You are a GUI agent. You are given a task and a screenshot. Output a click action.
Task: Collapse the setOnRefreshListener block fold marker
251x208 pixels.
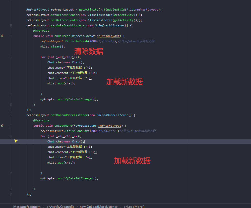[x=11, y=25]
